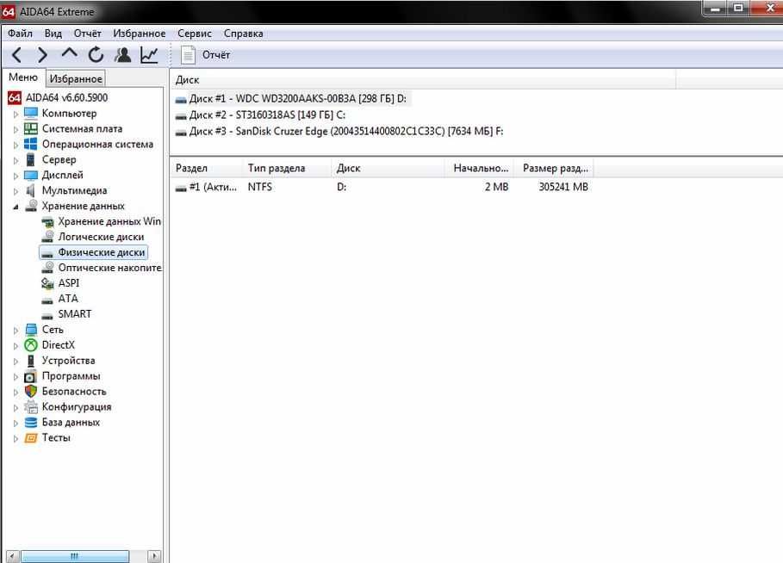Image resolution: width=783 pixels, height=563 pixels.
Task: Select the SMART tree item
Action: [74, 314]
